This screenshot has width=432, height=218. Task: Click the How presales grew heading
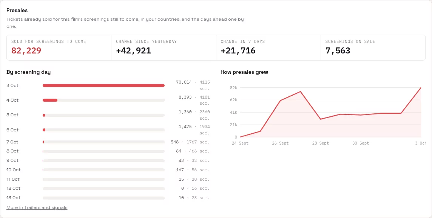pyautogui.click(x=244, y=72)
